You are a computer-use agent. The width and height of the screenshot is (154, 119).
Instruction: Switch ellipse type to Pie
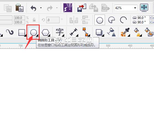112,20
